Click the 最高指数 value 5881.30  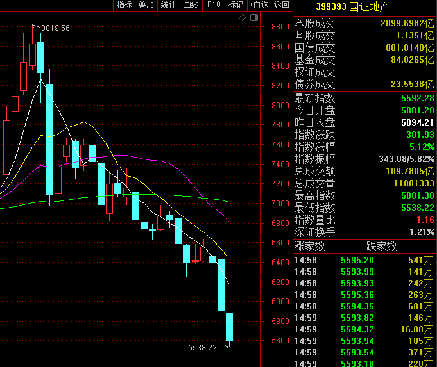coord(418,196)
